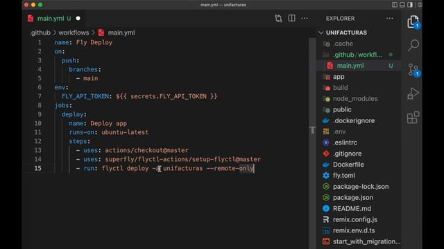Screen dimensions: 444x249
Task: Open the package-lock.json file
Action: coord(361,187)
